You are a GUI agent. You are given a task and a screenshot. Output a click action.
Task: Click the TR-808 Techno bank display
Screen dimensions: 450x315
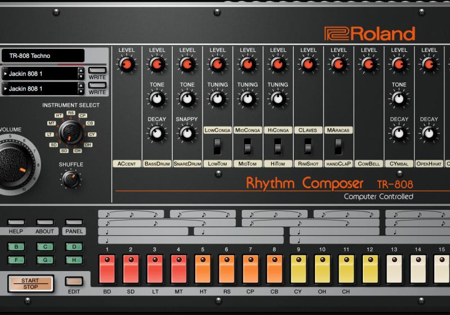pos(43,56)
